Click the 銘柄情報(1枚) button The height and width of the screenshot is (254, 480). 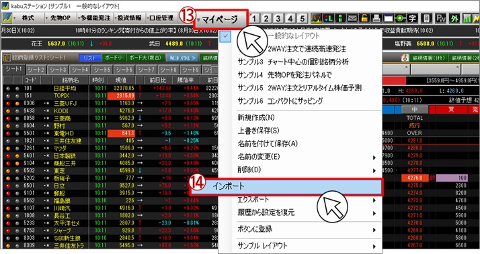point(429,58)
